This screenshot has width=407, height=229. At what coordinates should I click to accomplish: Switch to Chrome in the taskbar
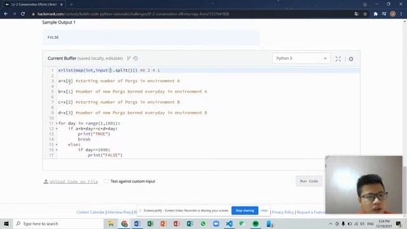(124, 223)
